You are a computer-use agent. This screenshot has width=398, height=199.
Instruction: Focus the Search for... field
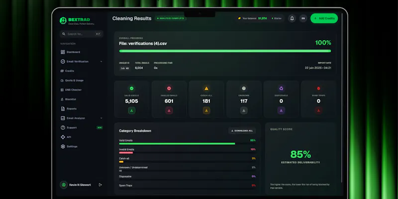click(82, 34)
